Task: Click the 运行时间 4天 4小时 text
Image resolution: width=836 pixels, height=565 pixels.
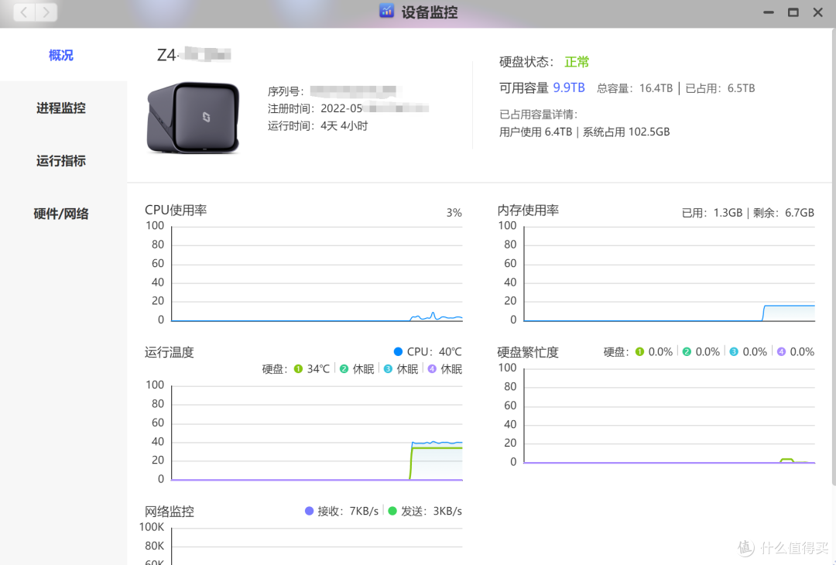Action: click(318, 126)
